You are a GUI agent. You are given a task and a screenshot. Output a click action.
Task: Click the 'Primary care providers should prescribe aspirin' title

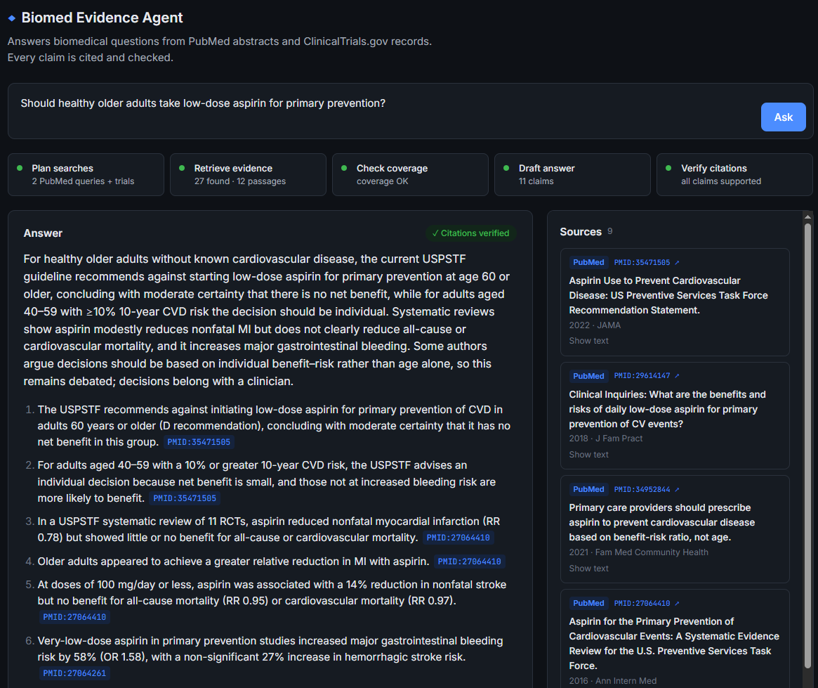(x=662, y=523)
